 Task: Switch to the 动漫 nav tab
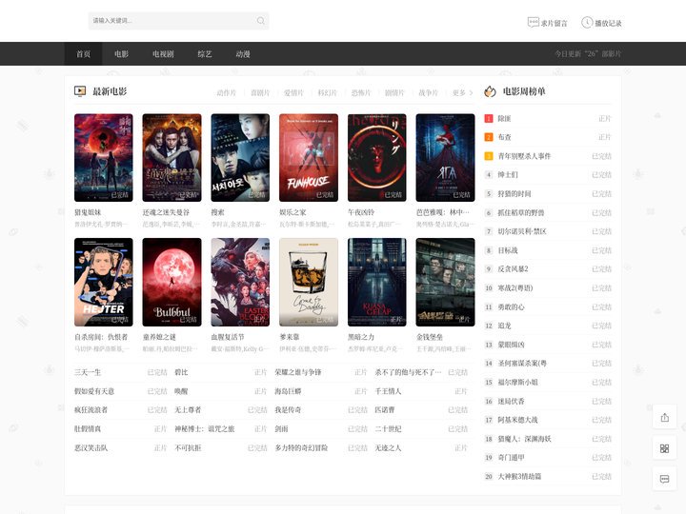pyautogui.click(x=243, y=53)
